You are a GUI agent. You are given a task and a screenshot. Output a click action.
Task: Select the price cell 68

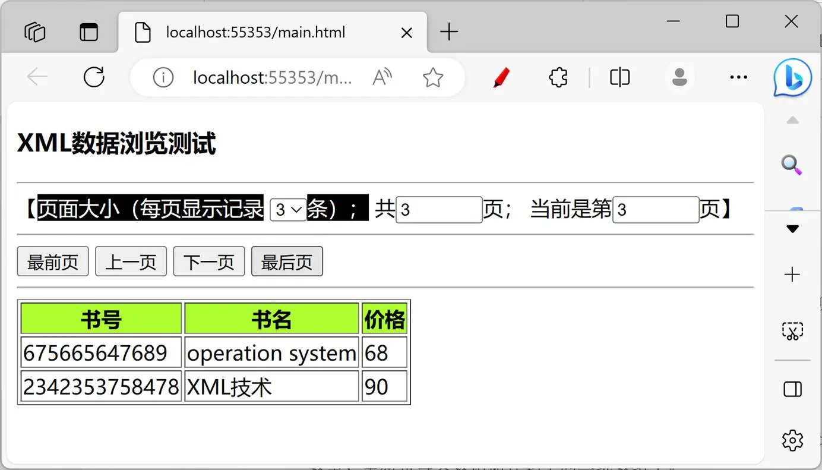click(384, 352)
